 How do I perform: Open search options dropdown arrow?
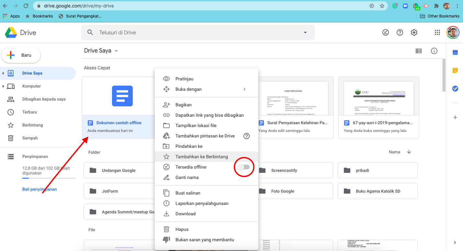click(305, 32)
